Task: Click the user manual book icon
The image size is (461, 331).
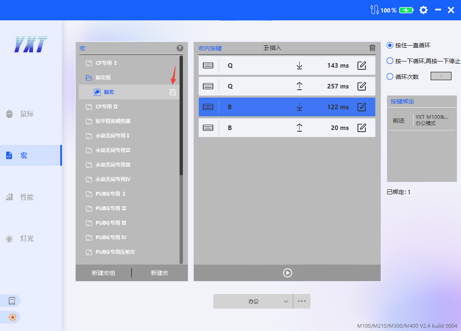Action: pyautogui.click(x=12, y=301)
